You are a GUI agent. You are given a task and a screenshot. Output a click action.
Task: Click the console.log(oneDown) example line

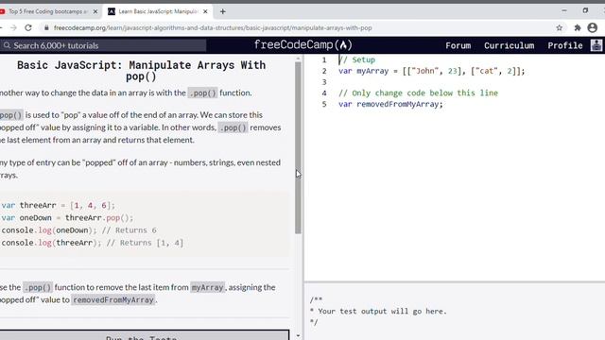79,230
